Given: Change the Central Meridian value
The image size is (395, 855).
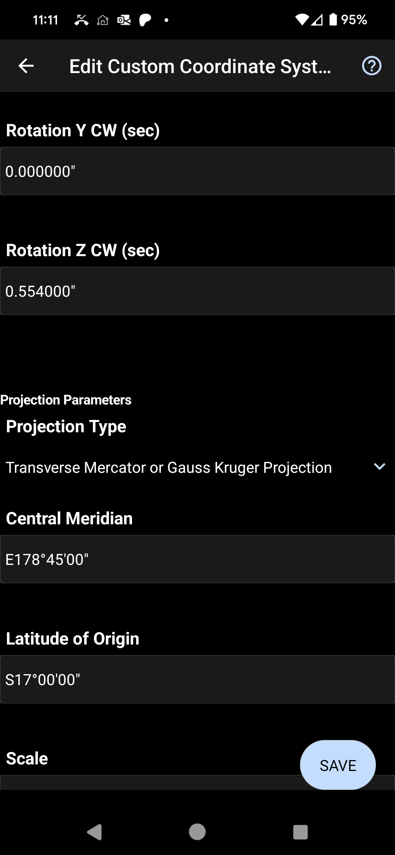Looking at the screenshot, I should [x=197, y=559].
